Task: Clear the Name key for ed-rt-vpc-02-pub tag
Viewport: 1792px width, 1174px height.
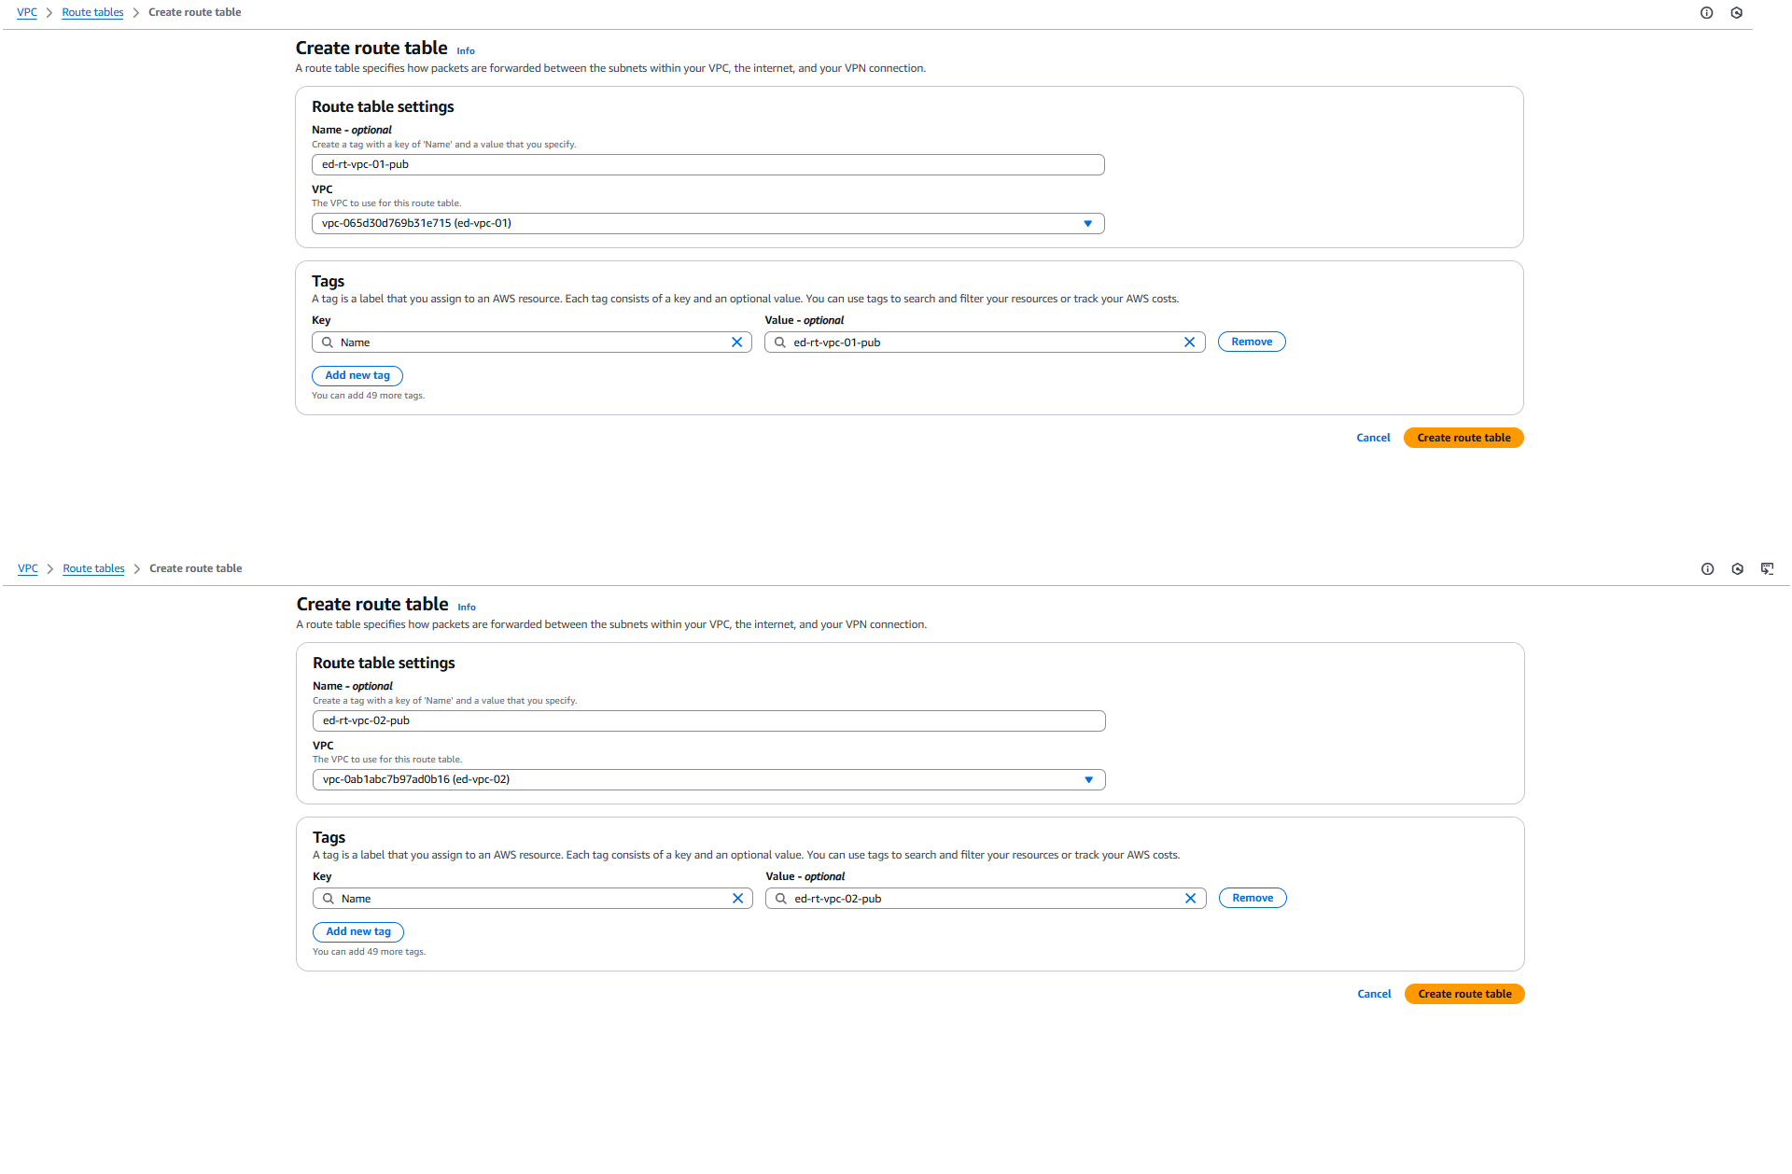Action: click(737, 899)
